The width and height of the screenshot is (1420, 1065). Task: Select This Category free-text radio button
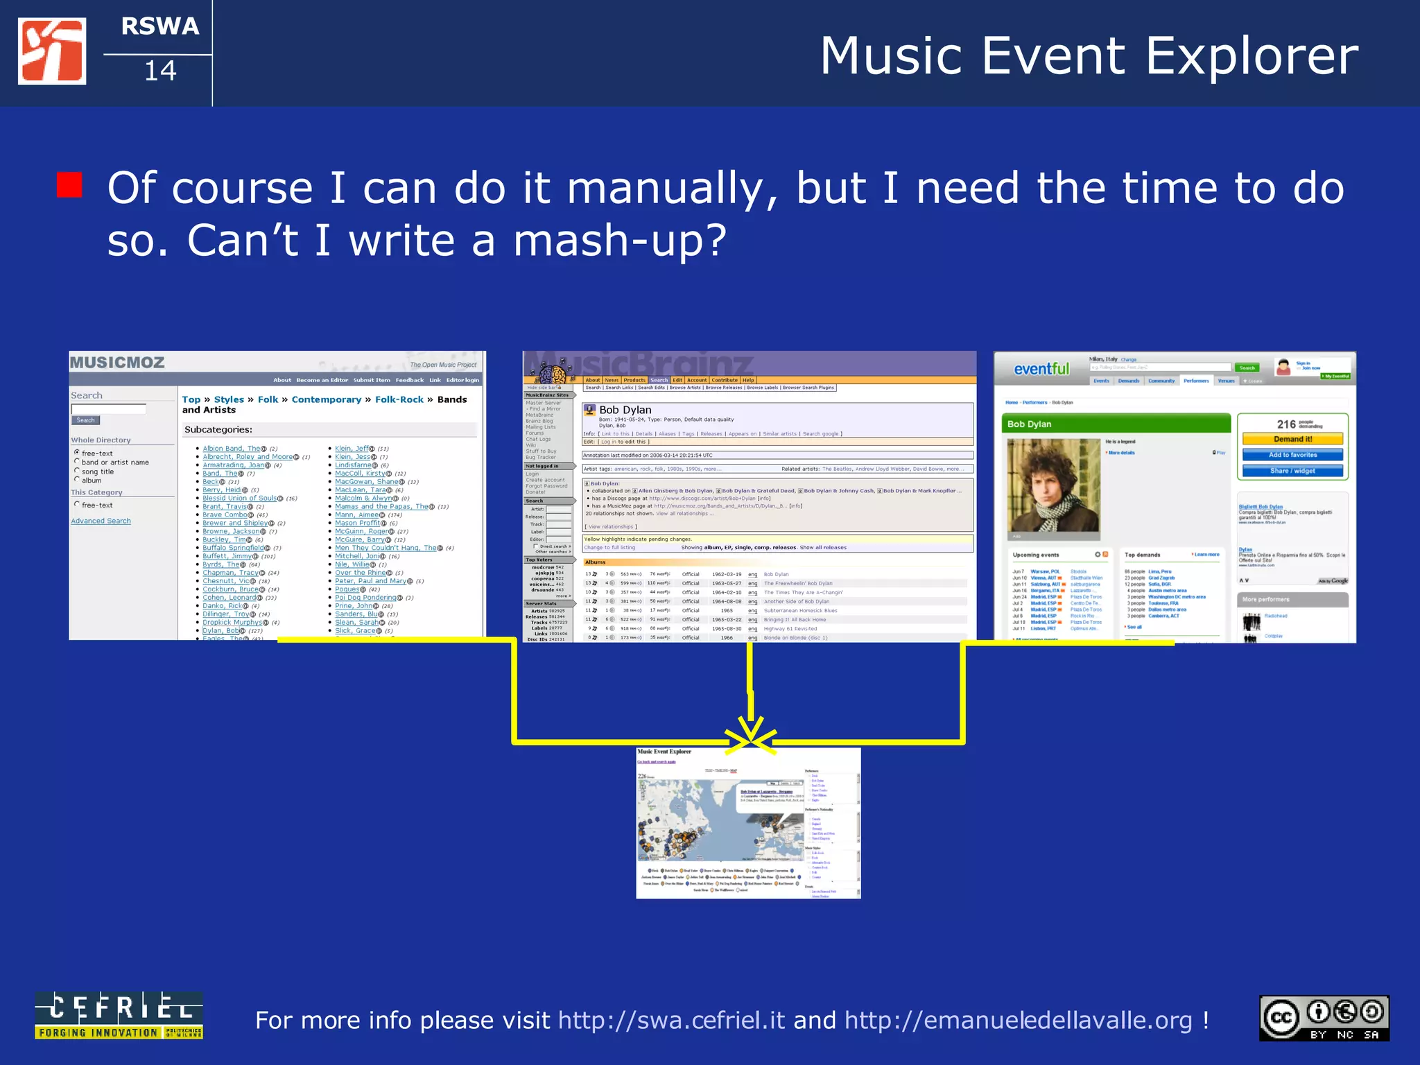(x=77, y=505)
